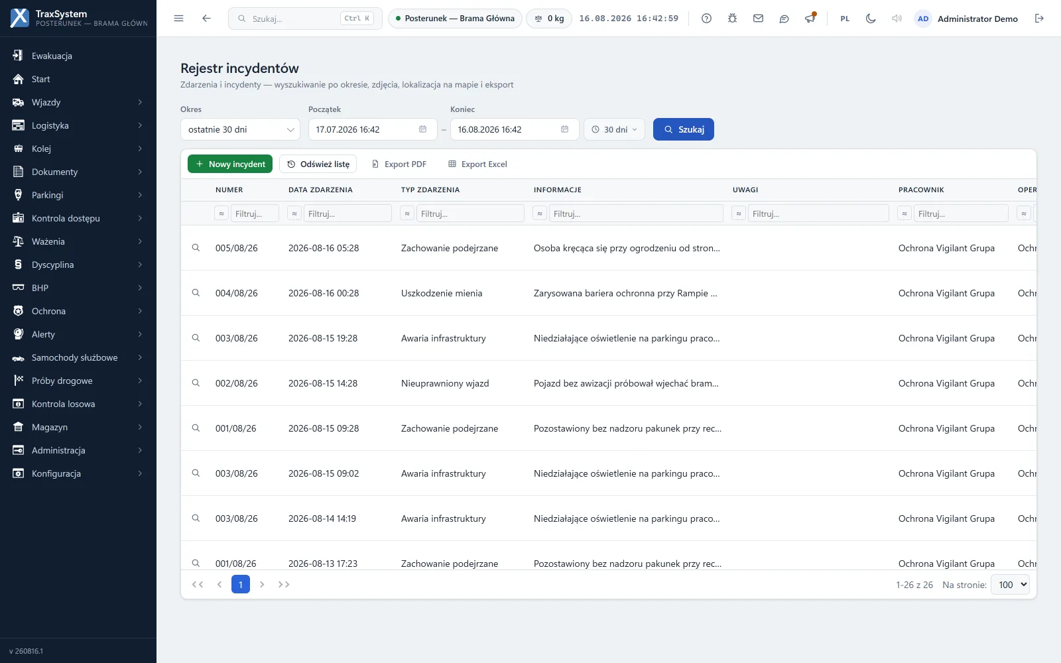Image resolution: width=1061 pixels, height=663 pixels.
Task: Click Odśwież listę button
Action: pyautogui.click(x=318, y=164)
